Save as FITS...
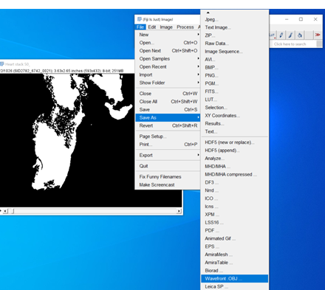This screenshot has height=290, width=325. click(235, 92)
